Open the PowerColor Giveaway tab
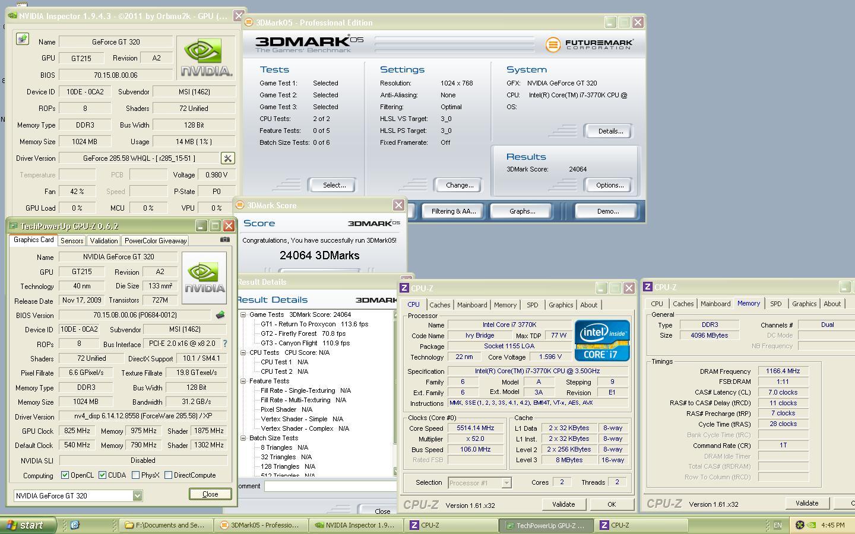The width and height of the screenshot is (855, 534). (x=156, y=241)
